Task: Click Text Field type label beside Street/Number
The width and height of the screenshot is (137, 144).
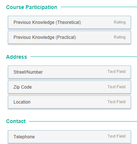Action: pos(116,71)
